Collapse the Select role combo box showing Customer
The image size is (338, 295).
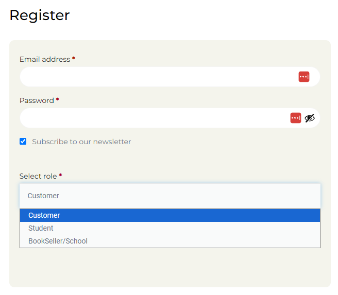pos(170,196)
